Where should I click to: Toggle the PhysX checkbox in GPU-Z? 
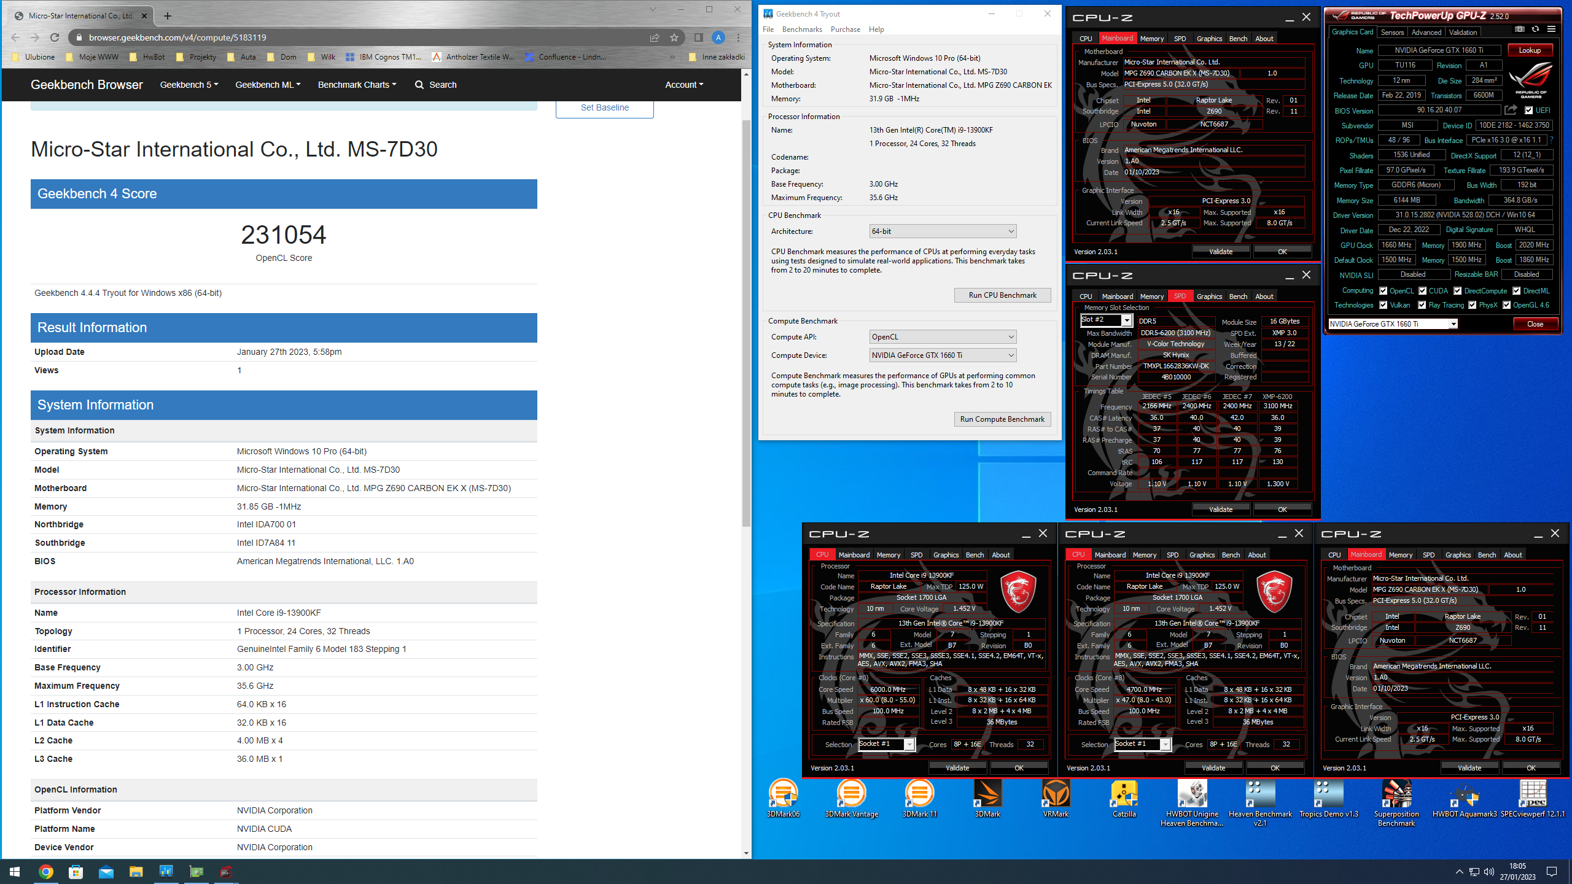pyautogui.click(x=1473, y=305)
